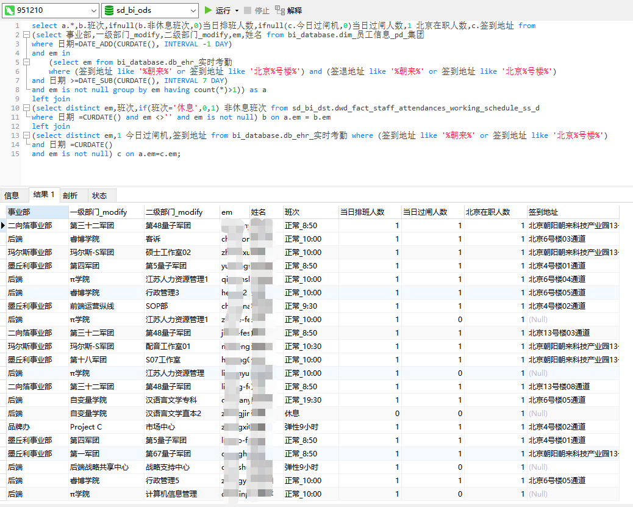Select the cell 市场中心
This screenshot has width=633, height=507.
[182, 426]
